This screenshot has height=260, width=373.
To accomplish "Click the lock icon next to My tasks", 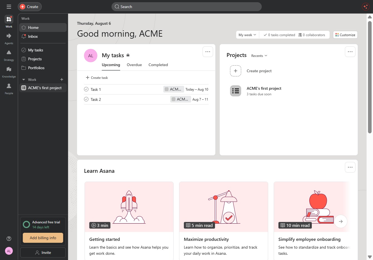I will [x=128, y=55].
